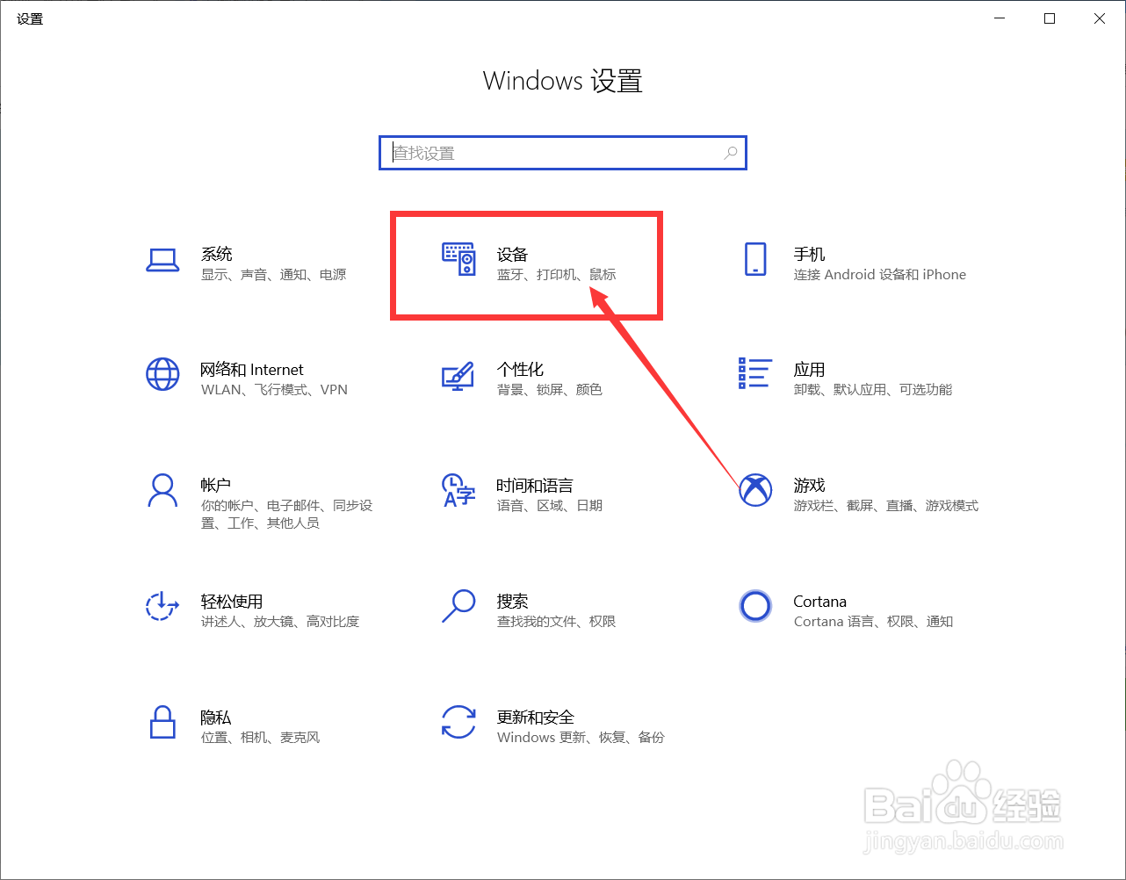Open 帐户 settings from its label
The image size is (1126, 880).
[x=215, y=486]
